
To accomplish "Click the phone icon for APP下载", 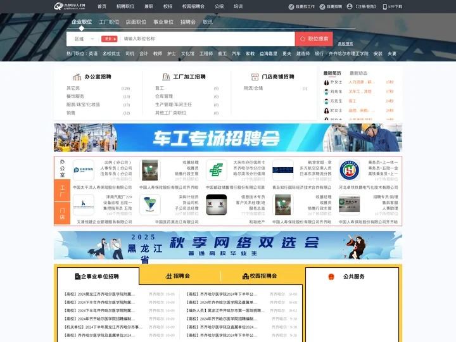I will click(385, 7).
